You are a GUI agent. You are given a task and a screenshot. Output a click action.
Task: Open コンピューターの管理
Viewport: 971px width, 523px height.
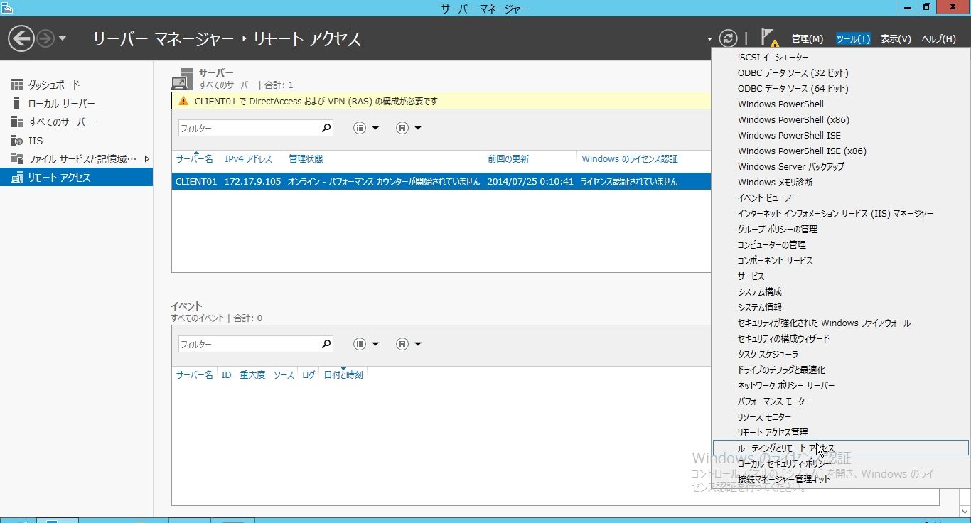tap(841, 245)
